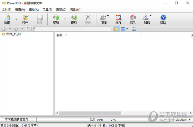This screenshot has width=193, height=127.
Task: Click the Back navigation arrow icon
Action: point(4,29)
